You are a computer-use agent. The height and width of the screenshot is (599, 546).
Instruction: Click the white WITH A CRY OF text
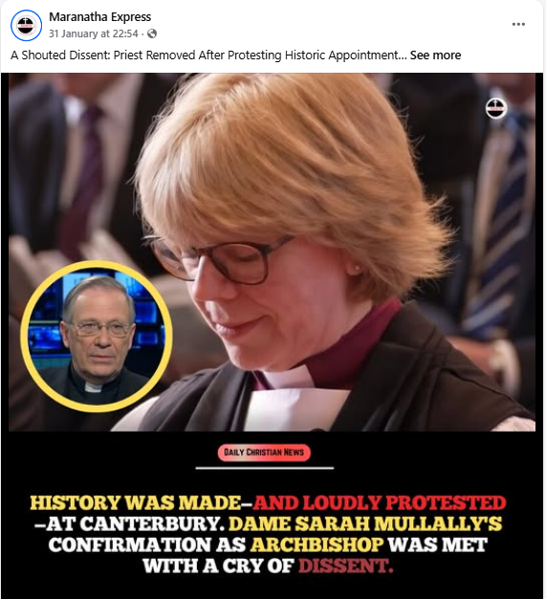click(x=219, y=566)
